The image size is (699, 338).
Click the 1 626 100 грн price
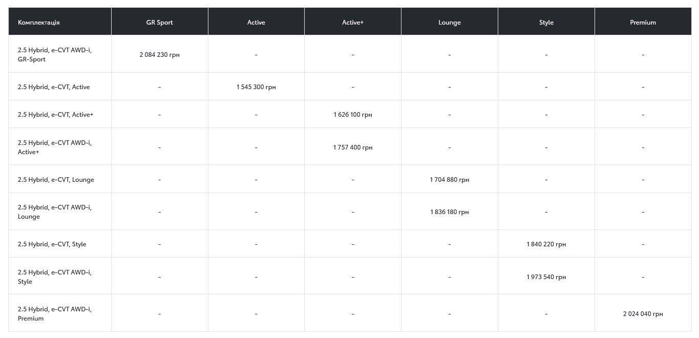(x=353, y=115)
